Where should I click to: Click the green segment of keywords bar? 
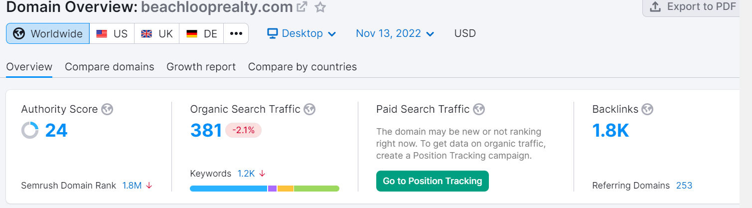coord(316,189)
